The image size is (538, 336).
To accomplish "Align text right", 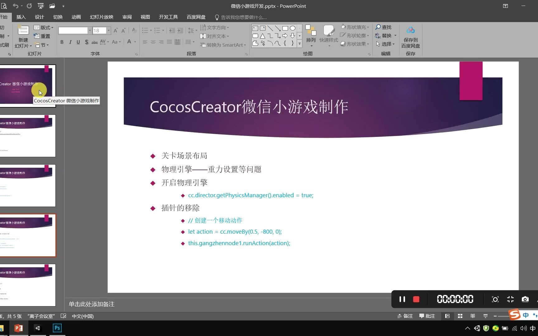I will tap(161, 42).
